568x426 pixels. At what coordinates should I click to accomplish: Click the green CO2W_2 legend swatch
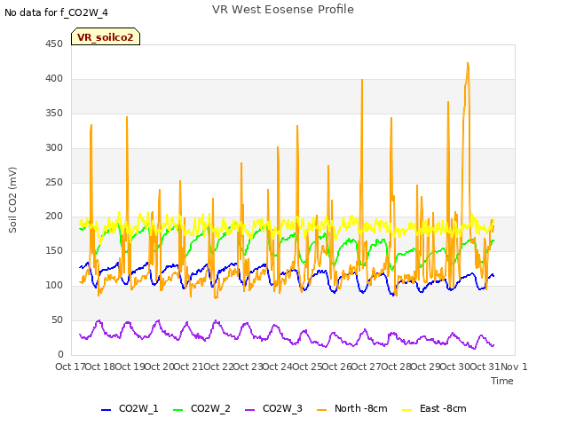click(x=177, y=409)
